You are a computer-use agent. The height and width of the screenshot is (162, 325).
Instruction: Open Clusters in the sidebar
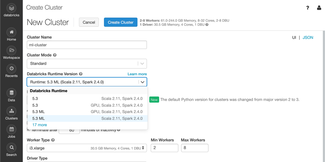pyautogui.click(x=12, y=114)
